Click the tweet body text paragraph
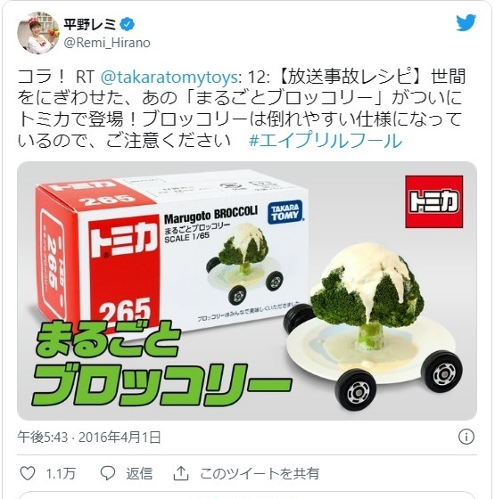Image resolution: width=495 pixels, height=499 pixels. [241, 109]
